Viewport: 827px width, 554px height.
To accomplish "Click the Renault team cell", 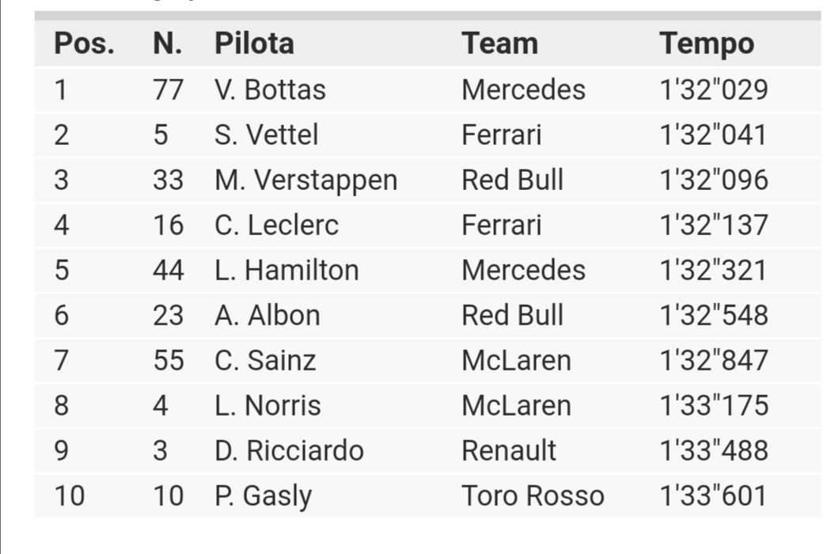I will pos(508,450).
